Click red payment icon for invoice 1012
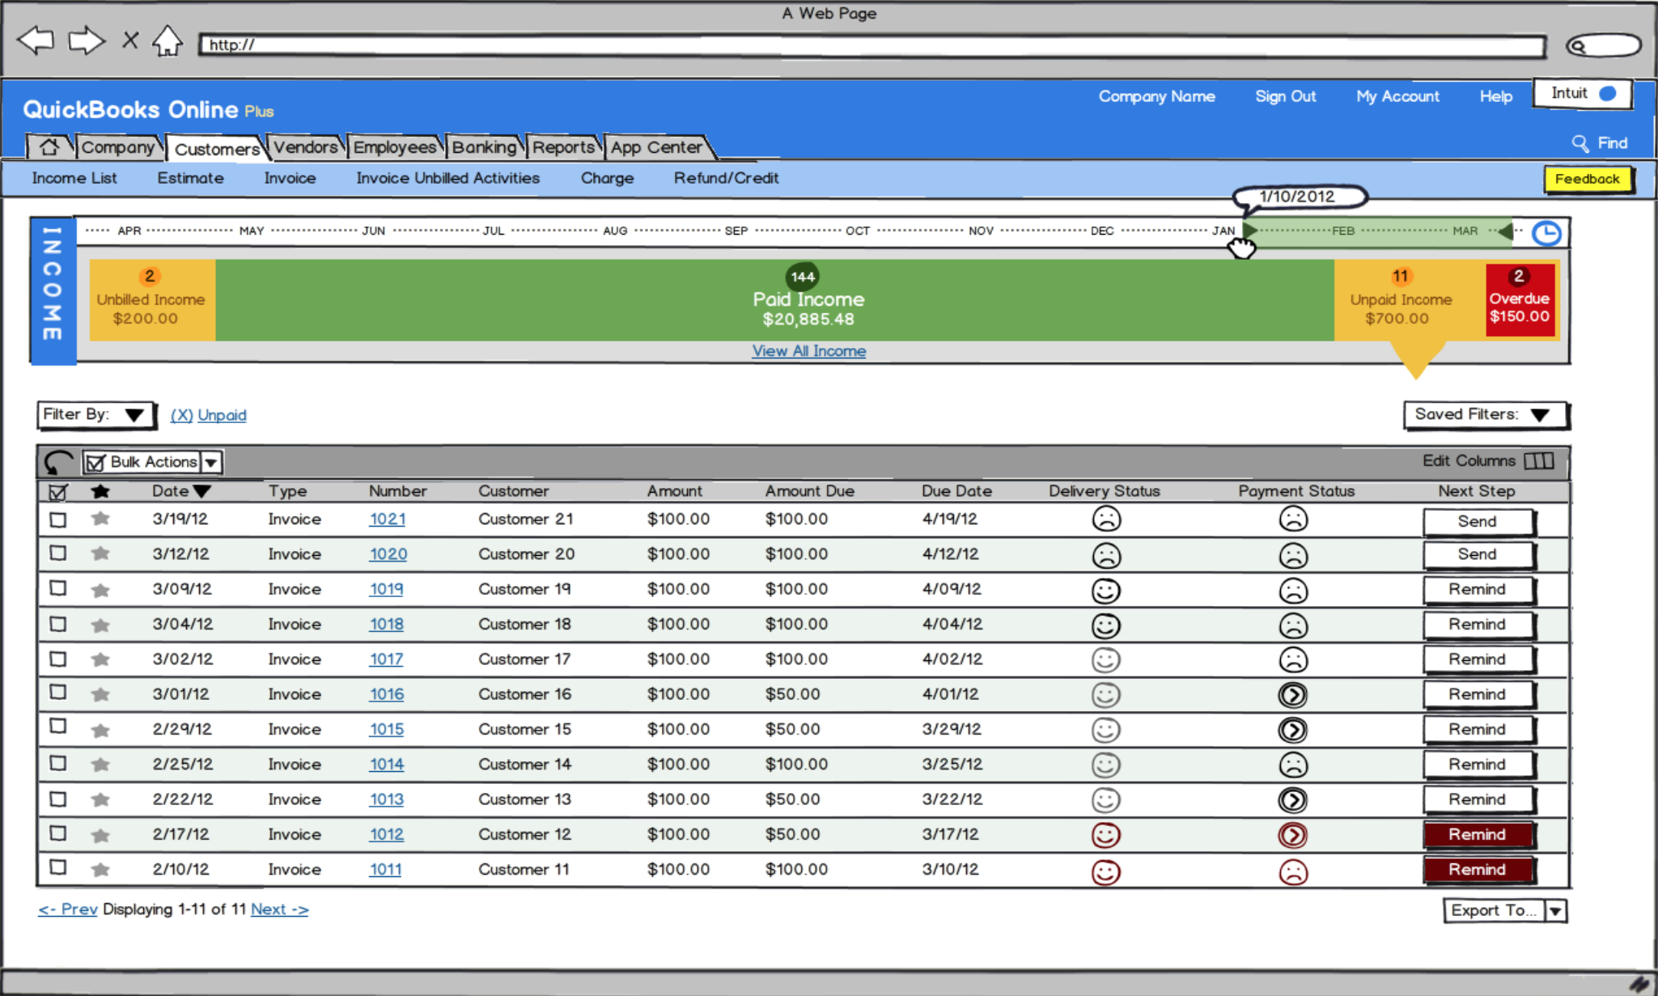 [1293, 835]
